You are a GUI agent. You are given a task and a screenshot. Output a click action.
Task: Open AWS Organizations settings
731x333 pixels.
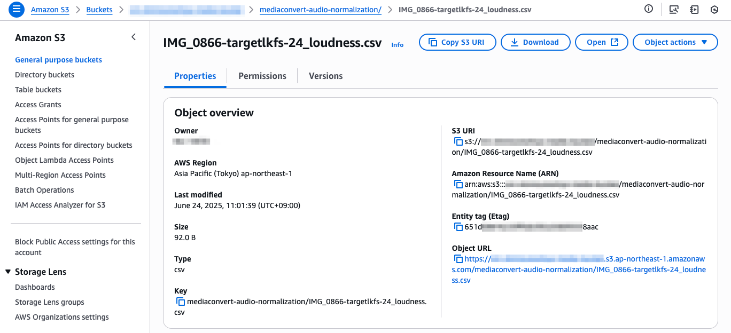pyautogui.click(x=62, y=317)
